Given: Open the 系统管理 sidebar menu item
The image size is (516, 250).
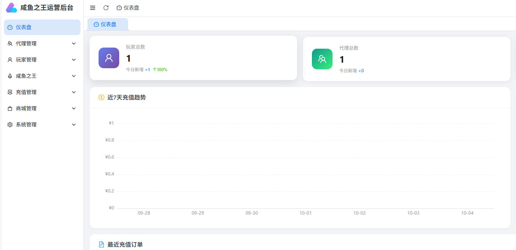Looking at the screenshot, I should [x=42, y=125].
